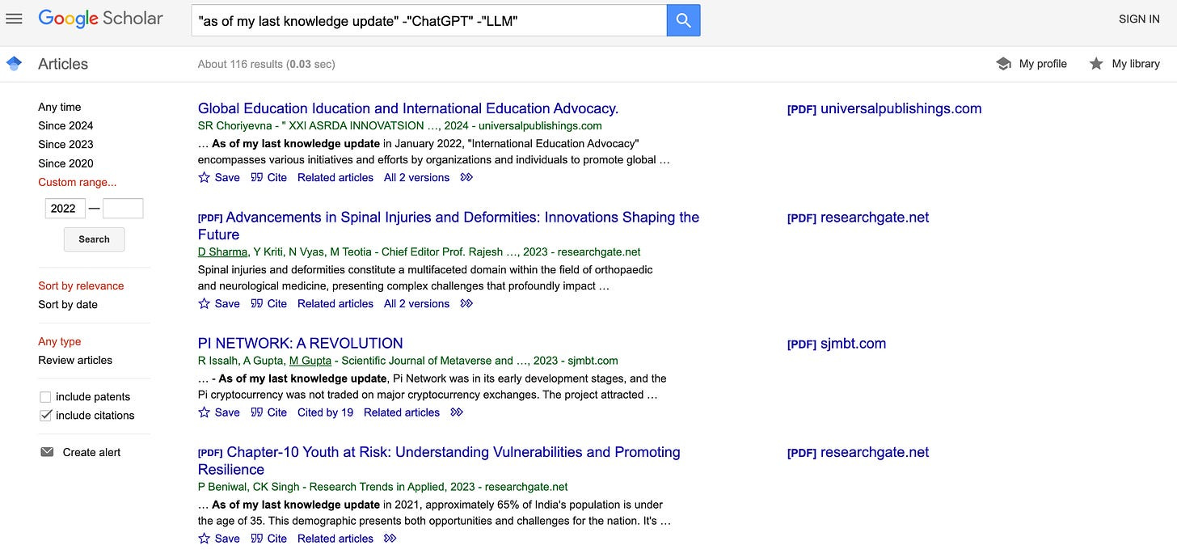Open Related articles for PI NETWORK result
This screenshot has width=1177, height=558.
tap(402, 412)
